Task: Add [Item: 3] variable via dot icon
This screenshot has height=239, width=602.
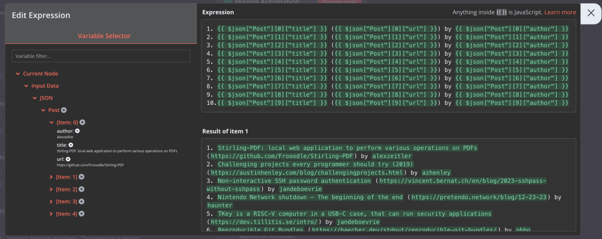Action: 81,202
